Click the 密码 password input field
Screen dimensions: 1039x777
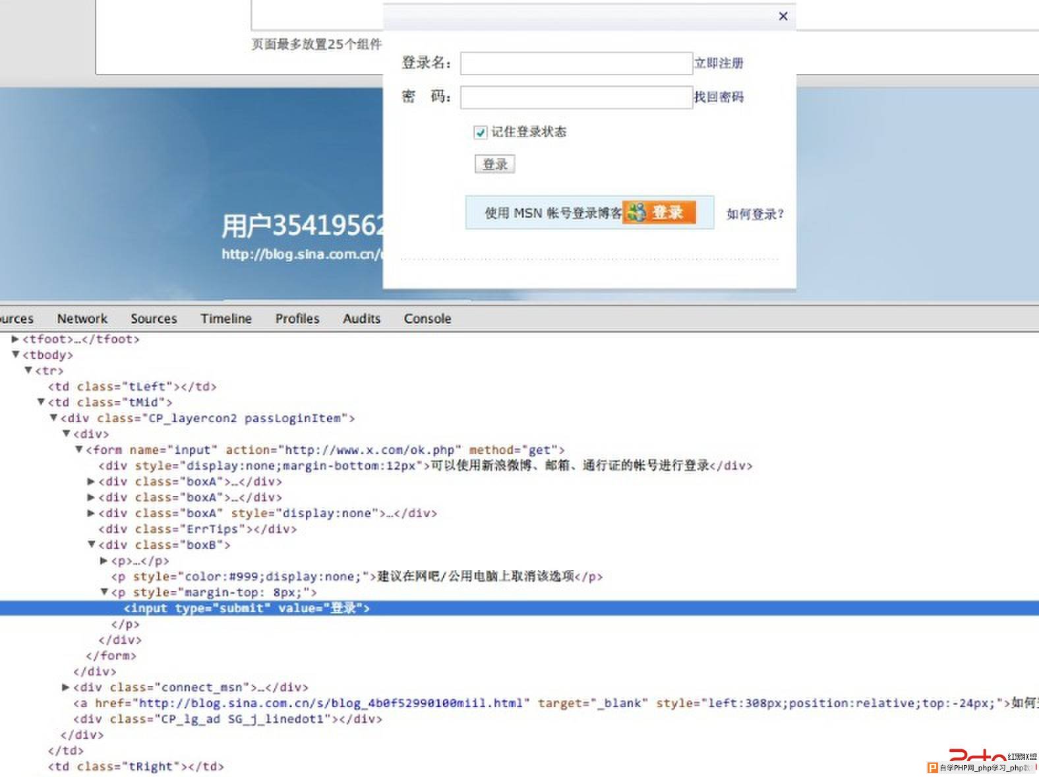coord(576,98)
